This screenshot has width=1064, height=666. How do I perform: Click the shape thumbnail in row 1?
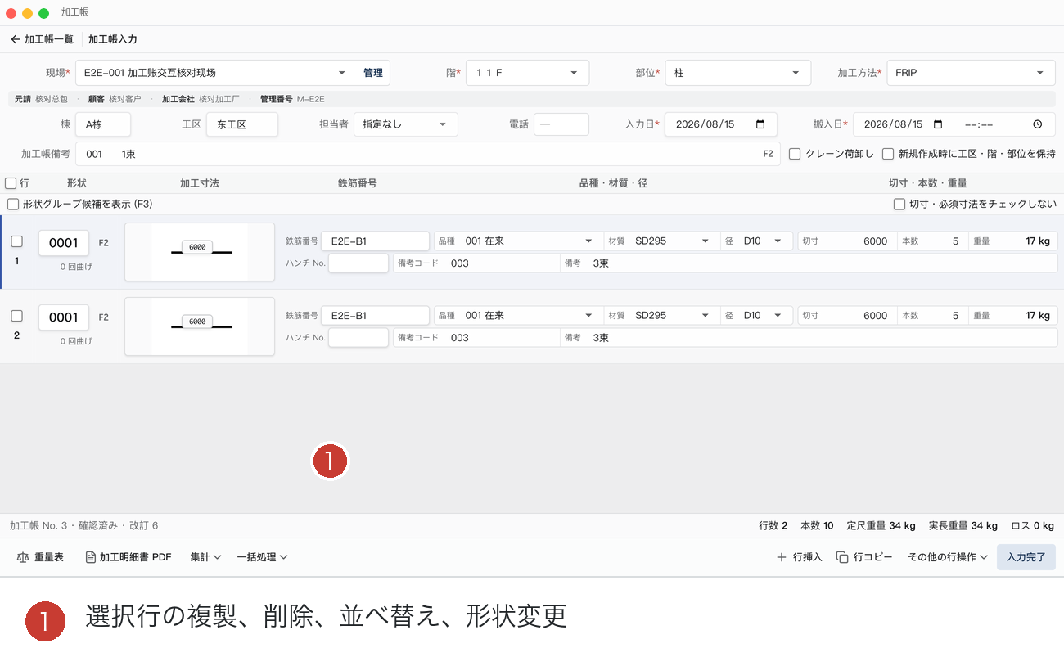pyautogui.click(x=200, y=252)
